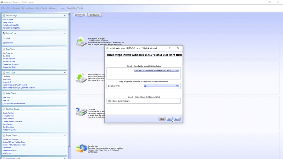Switch to the Disk Layouts tab

[x=95, y=15]
